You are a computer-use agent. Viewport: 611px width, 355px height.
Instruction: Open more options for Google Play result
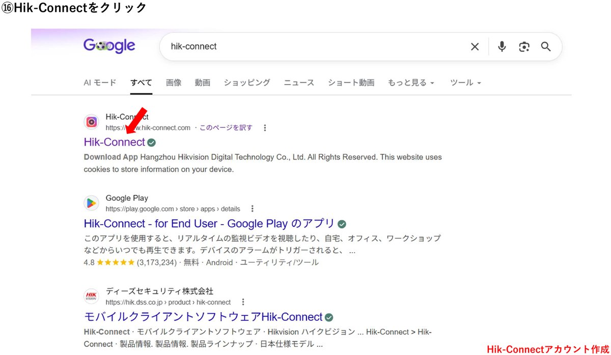click(x=253, y=209)
